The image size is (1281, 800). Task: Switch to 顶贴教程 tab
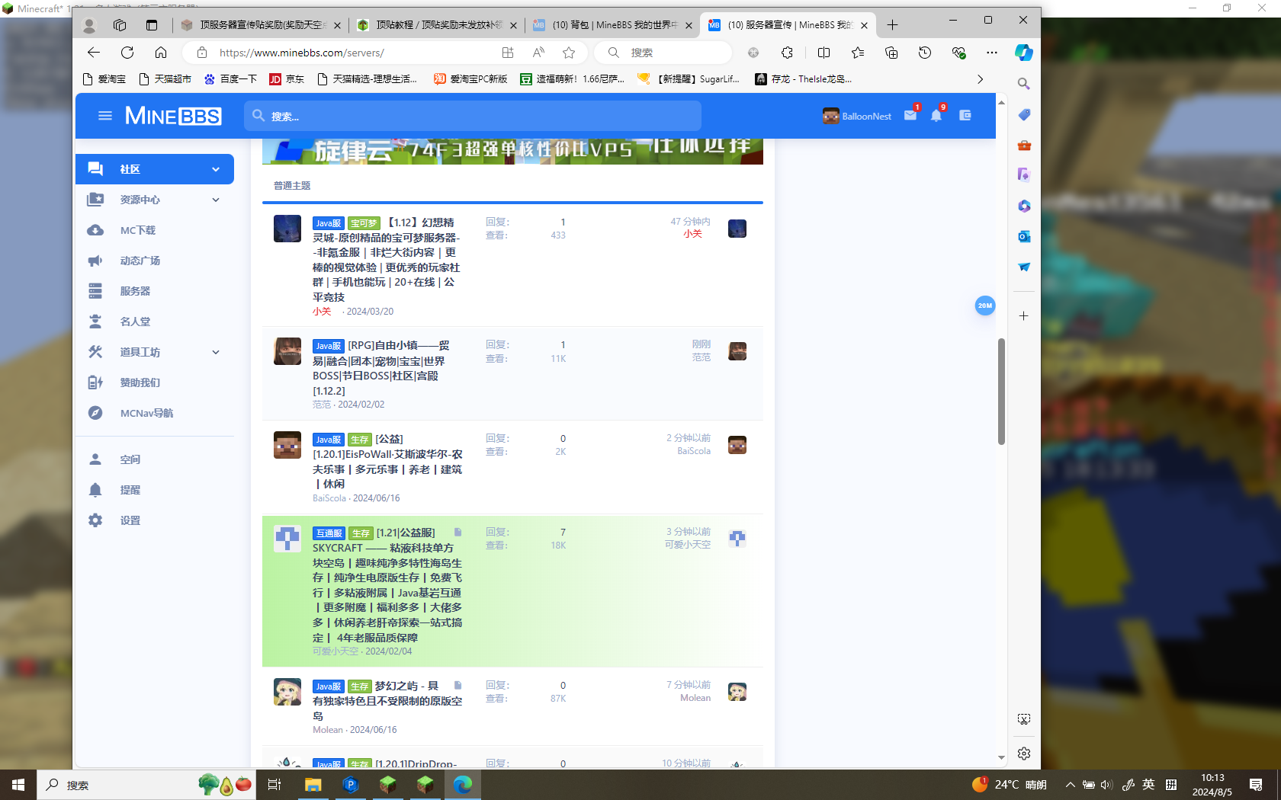437,25
